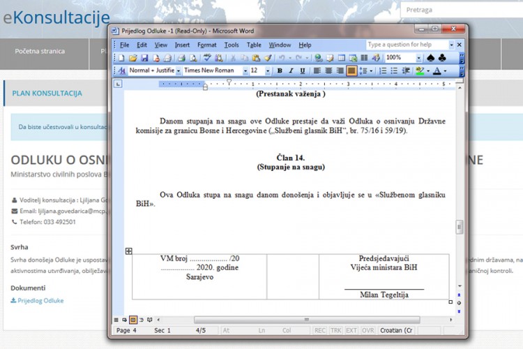The width and height of the screenshot is (523, 349).
Task: Align text to center
Action: tap(328, 71)
